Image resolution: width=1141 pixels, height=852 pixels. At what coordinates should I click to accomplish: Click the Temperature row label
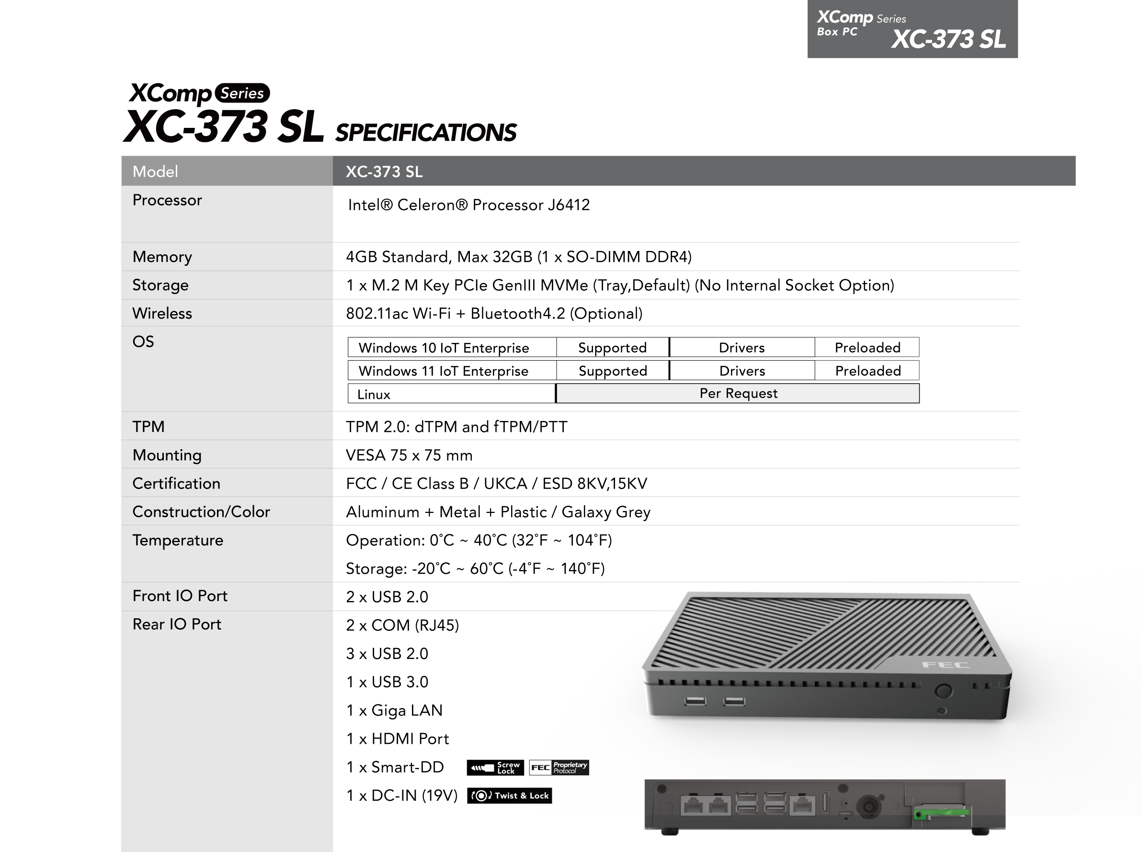[x=178, y=540]
